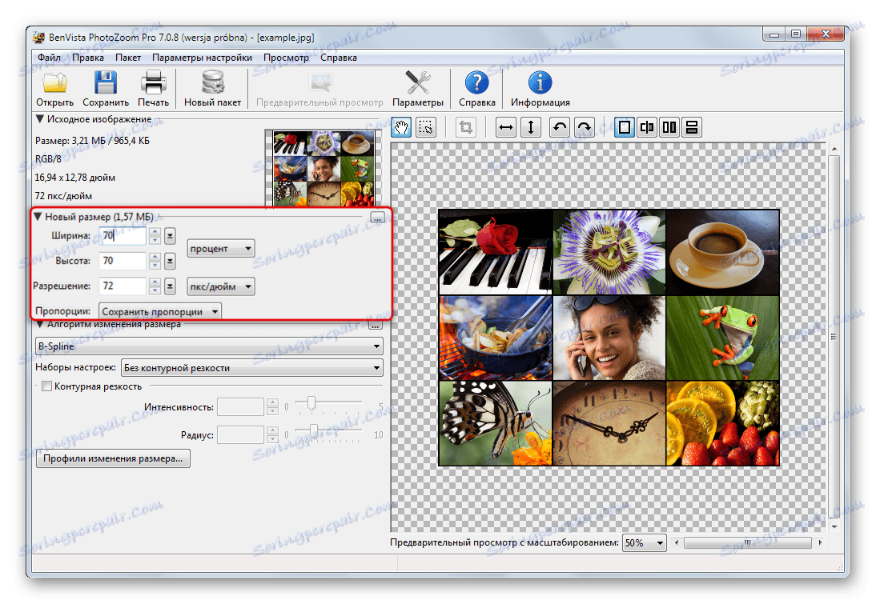Select the rectangular selection tool
876x604 pixels.
coord(426,127)
